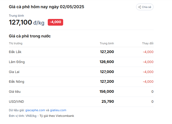Click the Giá cà phê trong nước heading
This screenshot has width=172, height=124.
(x=30, y=36)
